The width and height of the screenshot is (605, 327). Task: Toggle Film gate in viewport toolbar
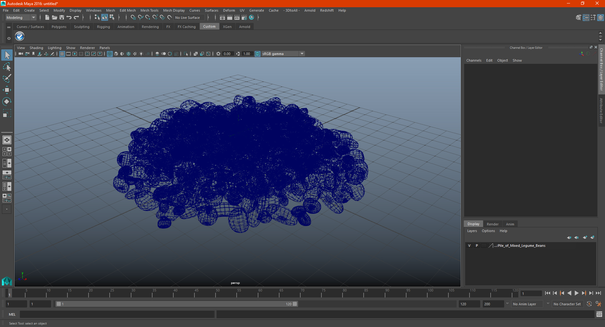tap(68, 54)
